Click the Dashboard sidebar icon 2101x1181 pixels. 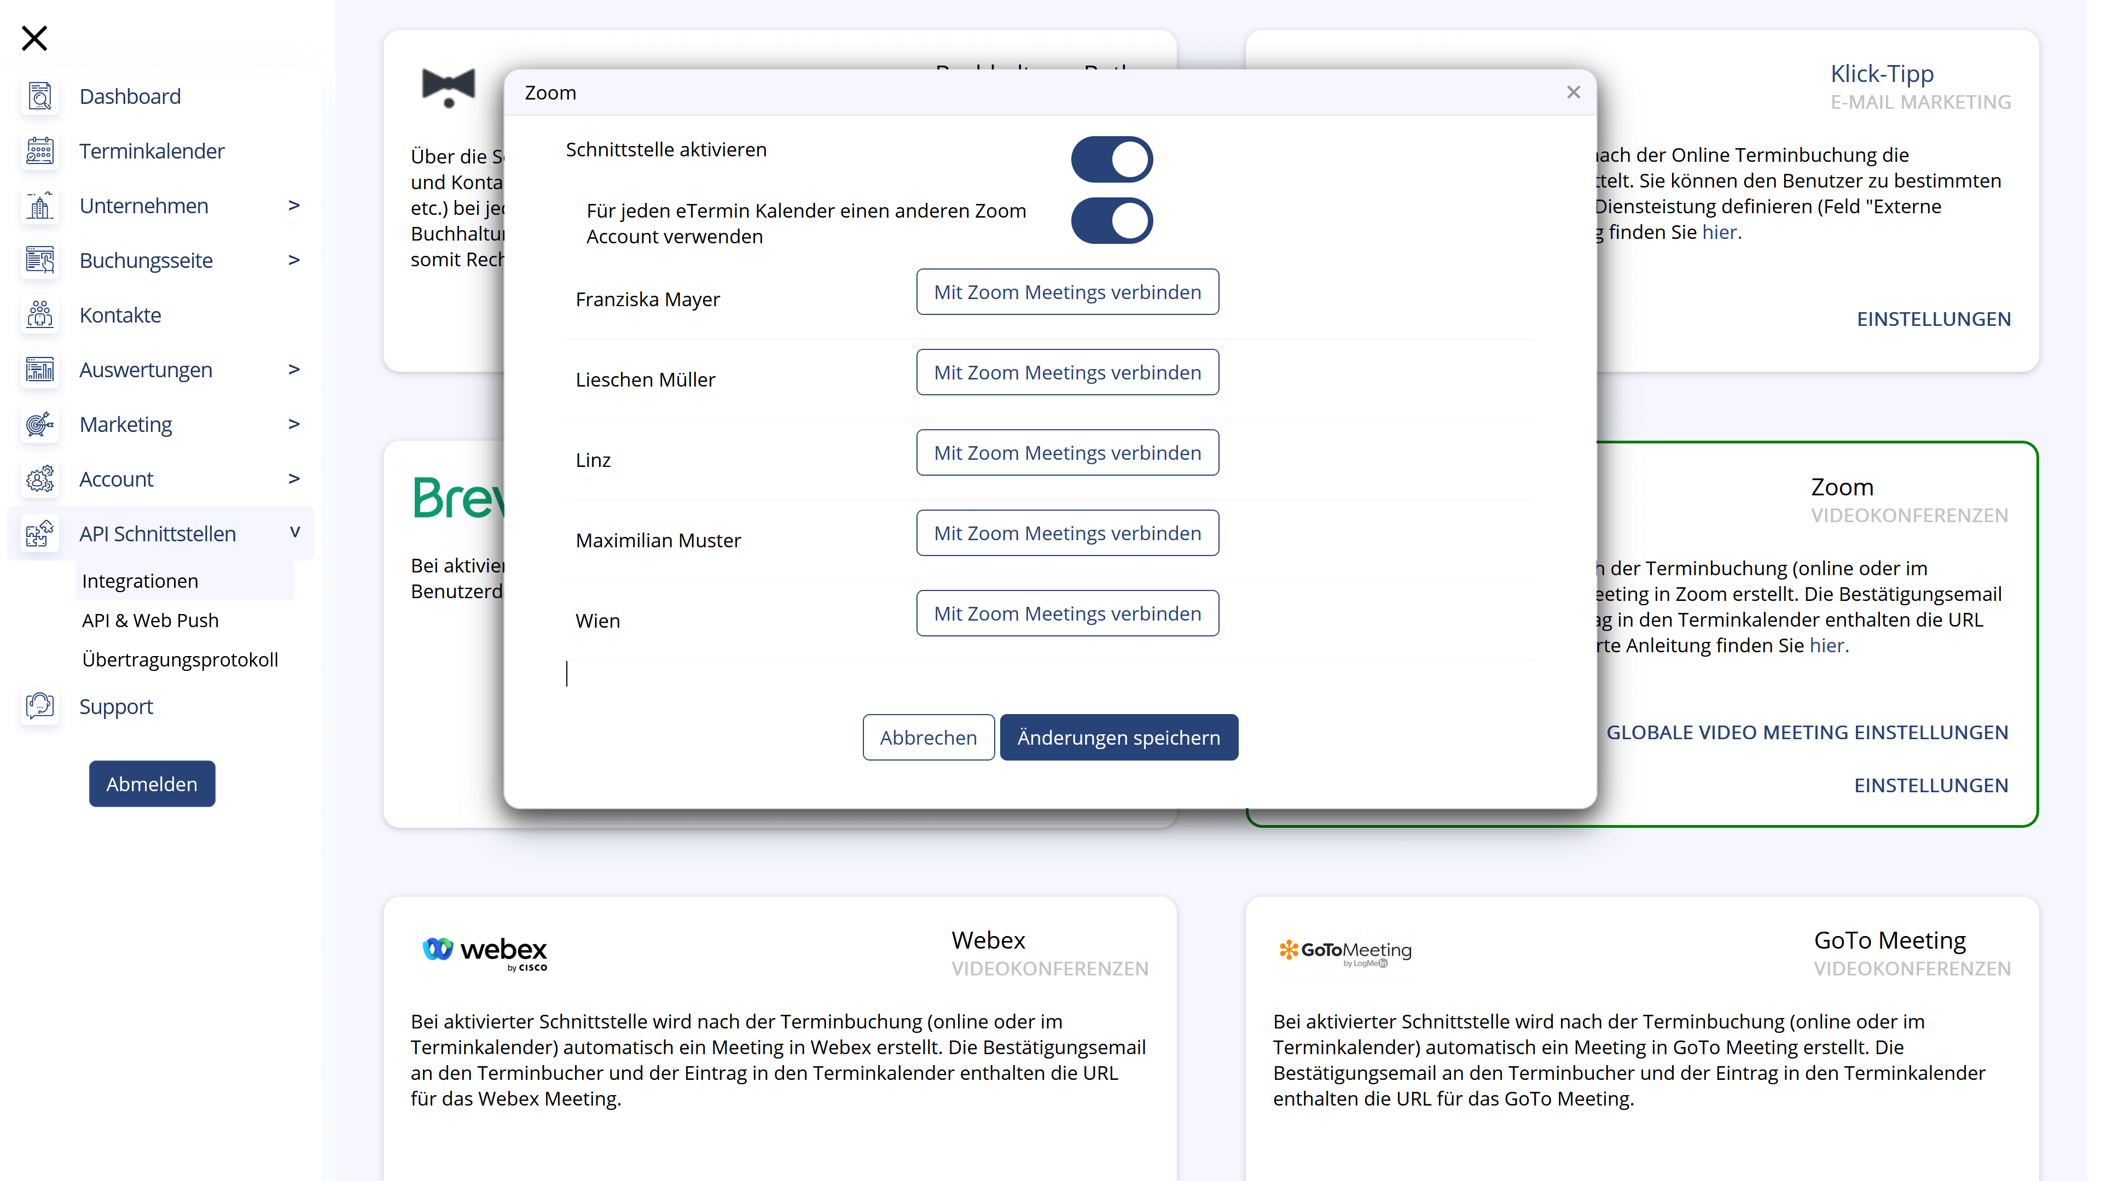(x=39, y=96)
